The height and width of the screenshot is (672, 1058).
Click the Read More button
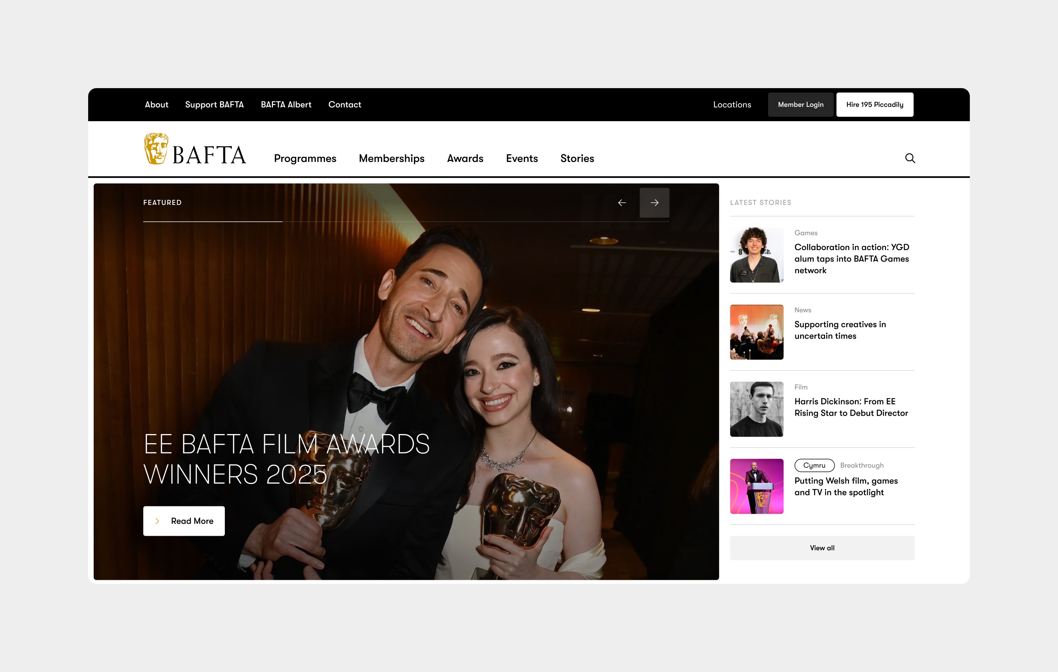[184, 521]
